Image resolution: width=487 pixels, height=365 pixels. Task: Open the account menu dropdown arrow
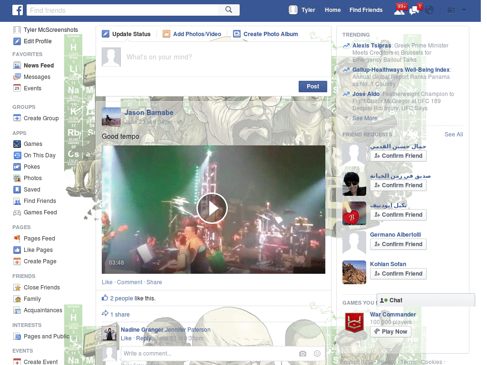(x=464, y=10)
